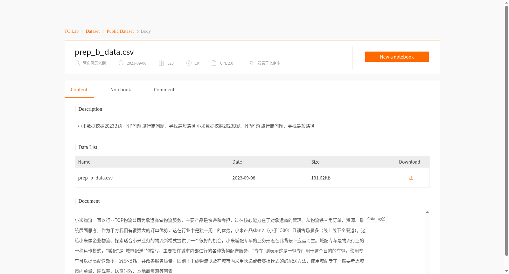Create New a notebook
This screenshot has height=274, width=509.
coord(397,57)
